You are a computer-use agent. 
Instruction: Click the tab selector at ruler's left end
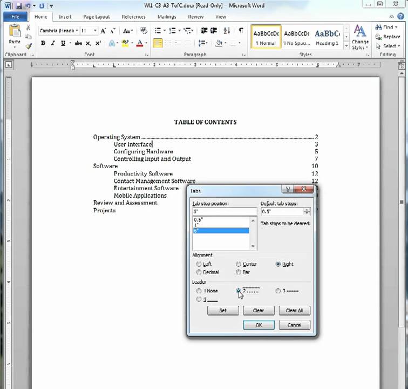[x=9, y=65]
